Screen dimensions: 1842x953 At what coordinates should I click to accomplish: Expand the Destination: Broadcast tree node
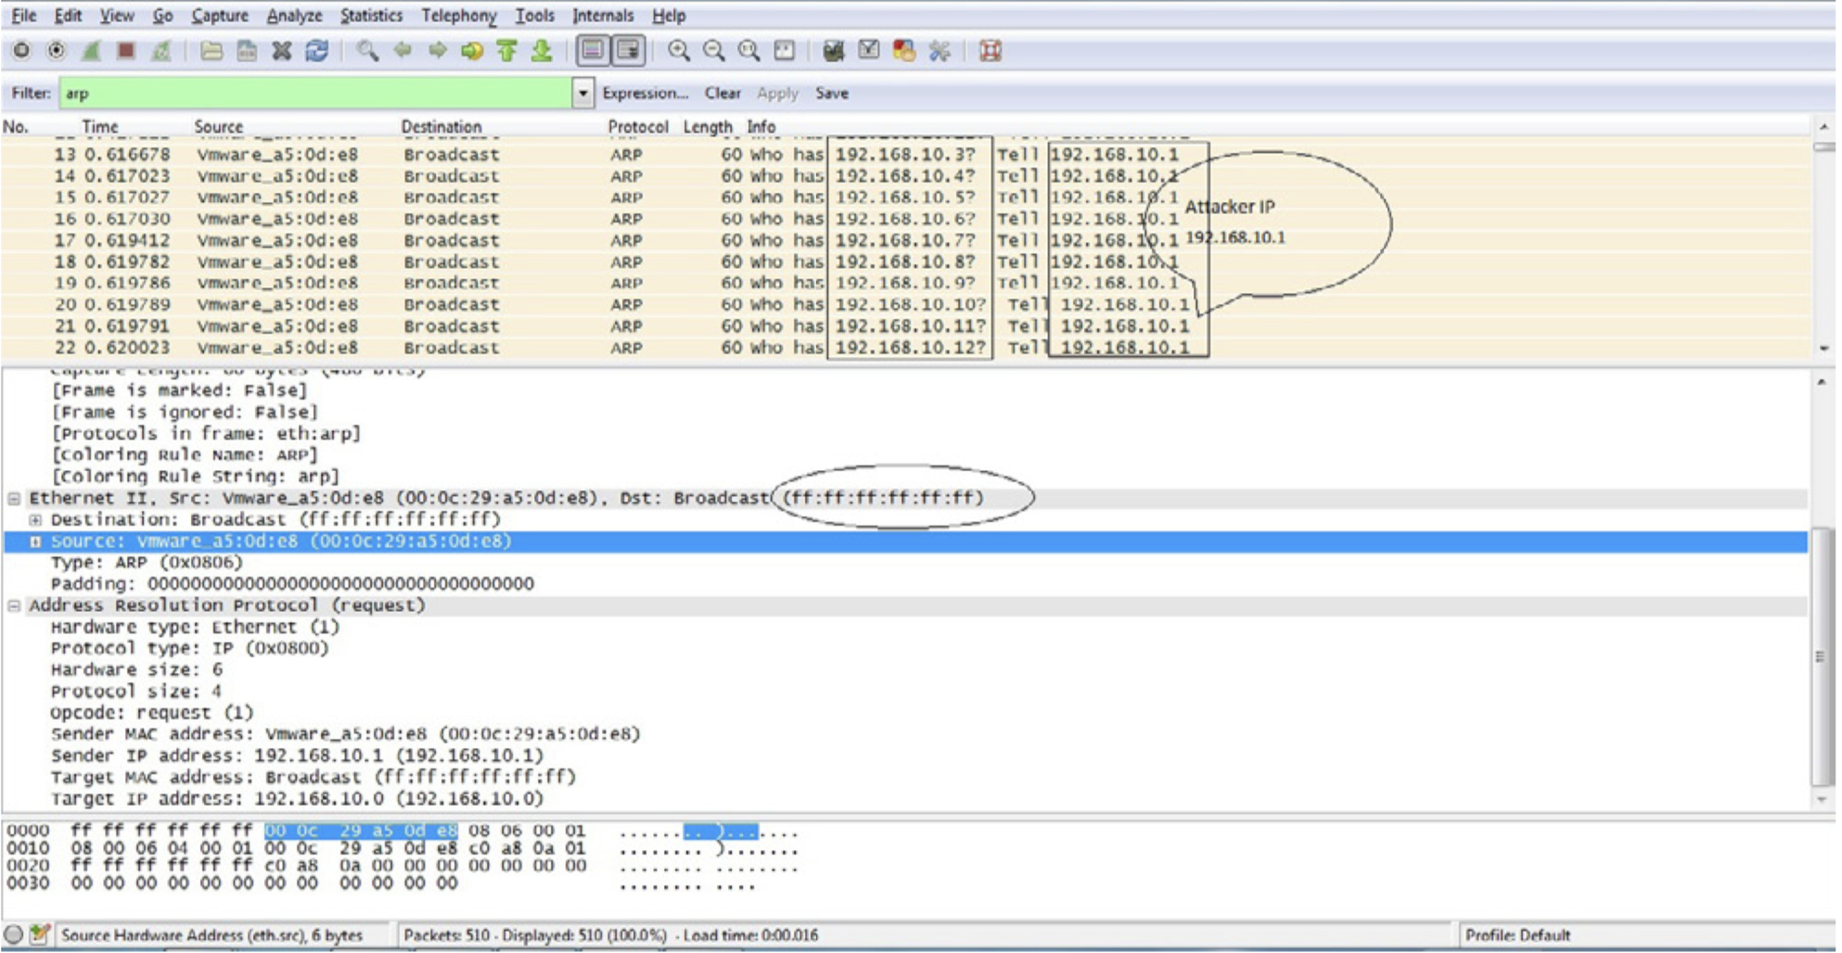tap(35, 520)
